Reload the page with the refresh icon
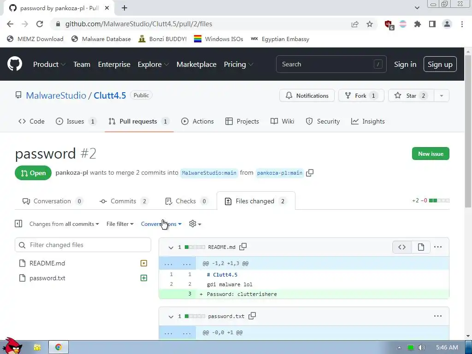The image size is (472, 354). [x=40, y=24]
